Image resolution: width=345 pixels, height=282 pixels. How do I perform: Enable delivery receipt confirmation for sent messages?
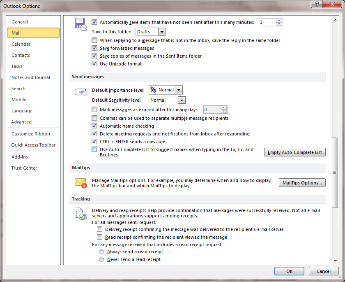[99, 230]
